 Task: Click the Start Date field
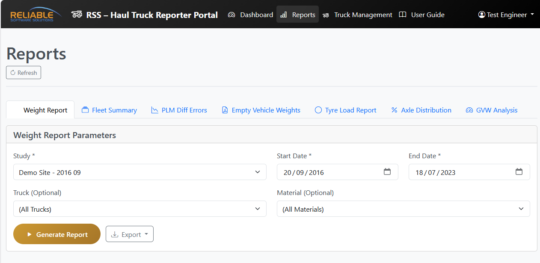coord(338,172)
